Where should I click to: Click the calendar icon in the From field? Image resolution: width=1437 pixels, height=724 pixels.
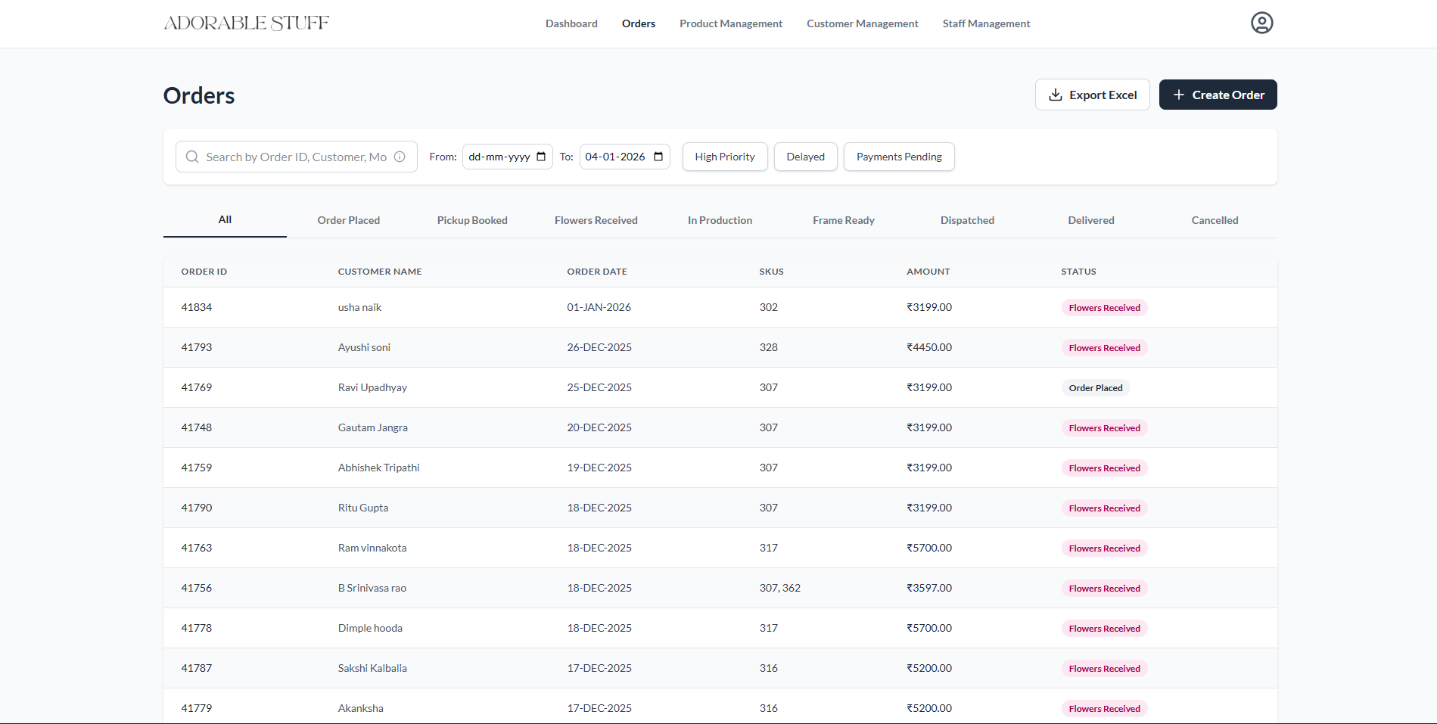click(x=540, y=157)
